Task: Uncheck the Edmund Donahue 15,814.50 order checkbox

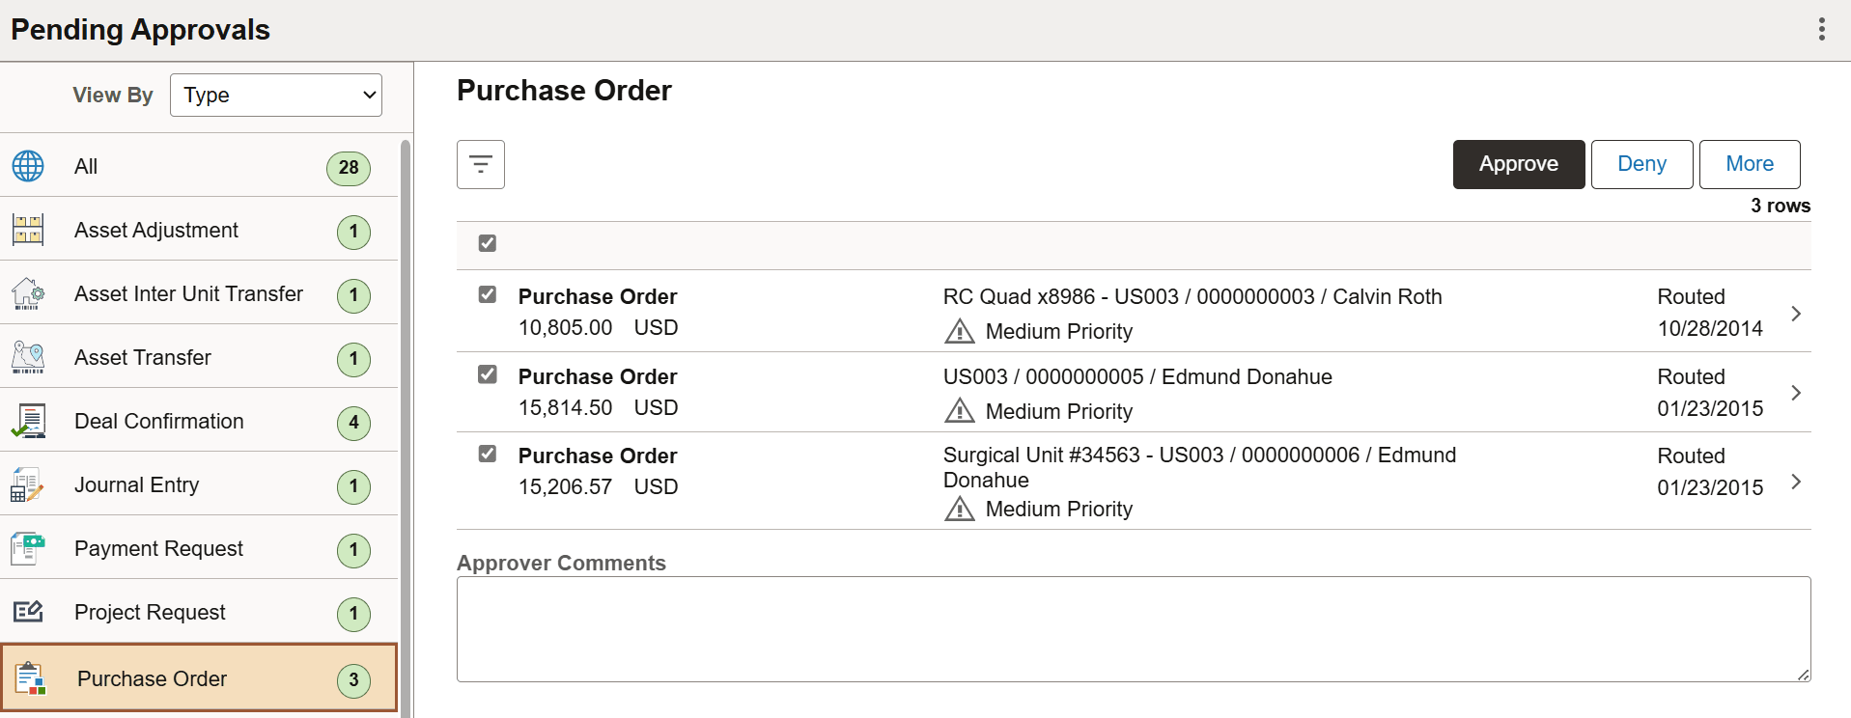Action: tap(488, 374)
